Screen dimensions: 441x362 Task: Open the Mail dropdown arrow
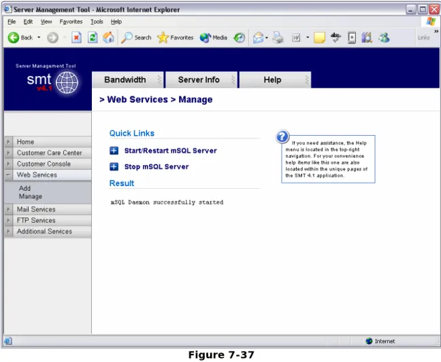(267, 37)
